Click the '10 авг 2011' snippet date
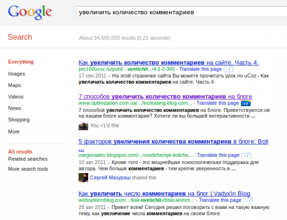This screenshot has height=220, width=287. 92,162
